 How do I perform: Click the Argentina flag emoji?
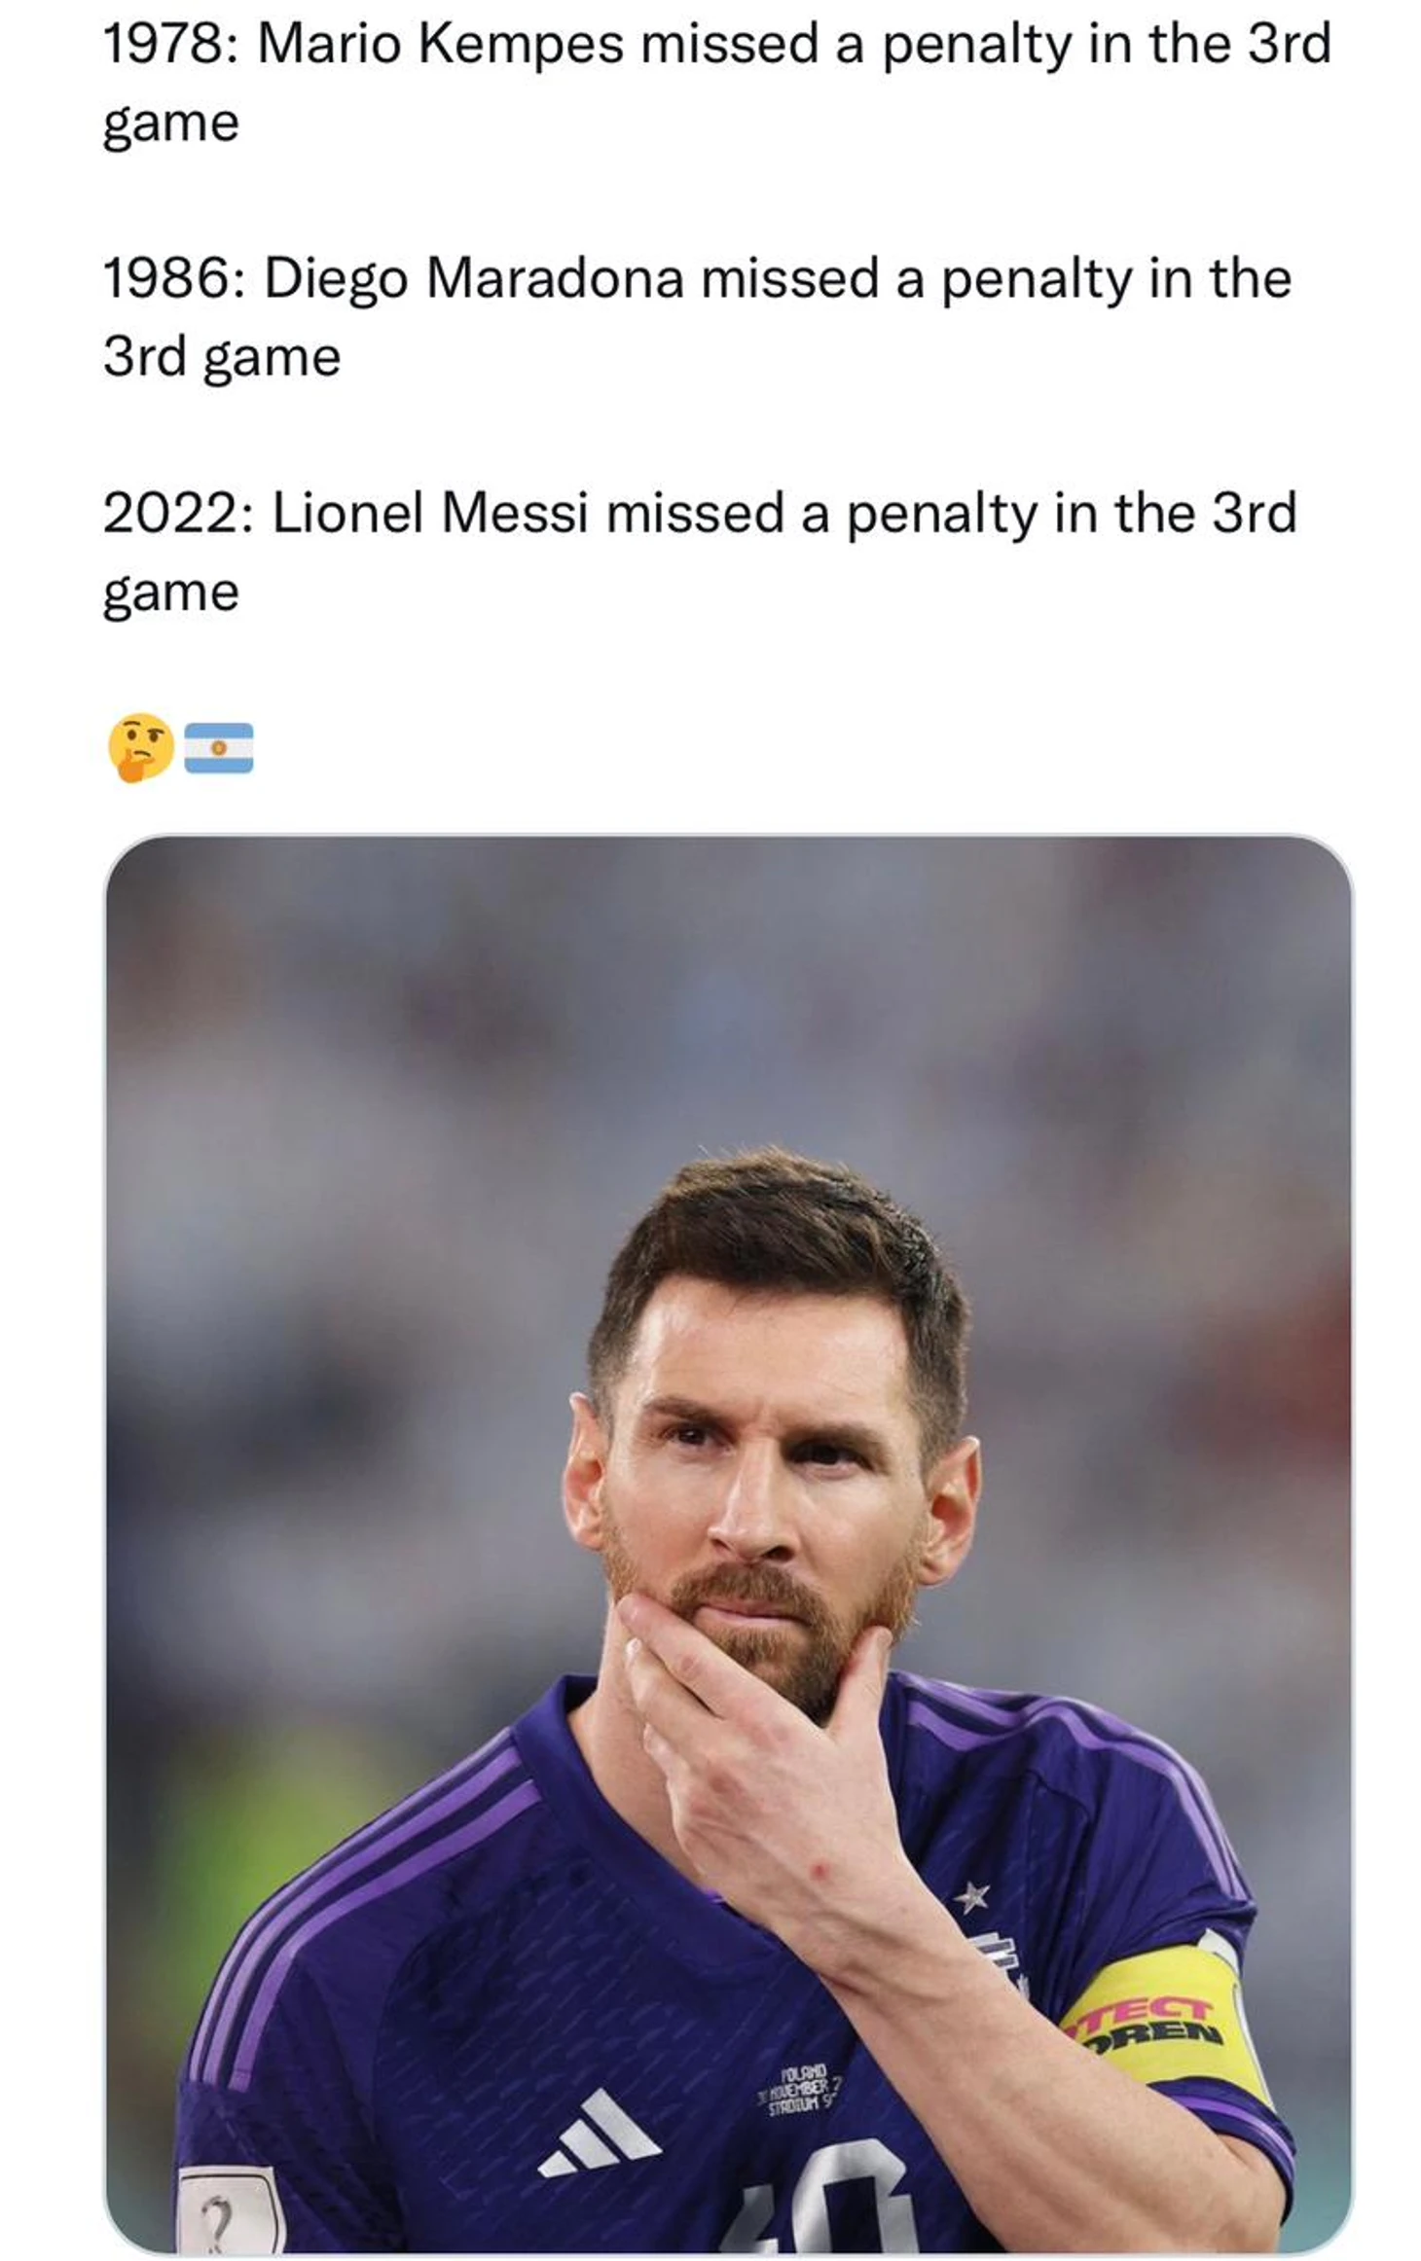click(x=219, y=747)
